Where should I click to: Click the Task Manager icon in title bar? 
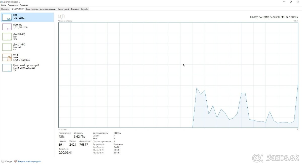click(x=2, y=2)
